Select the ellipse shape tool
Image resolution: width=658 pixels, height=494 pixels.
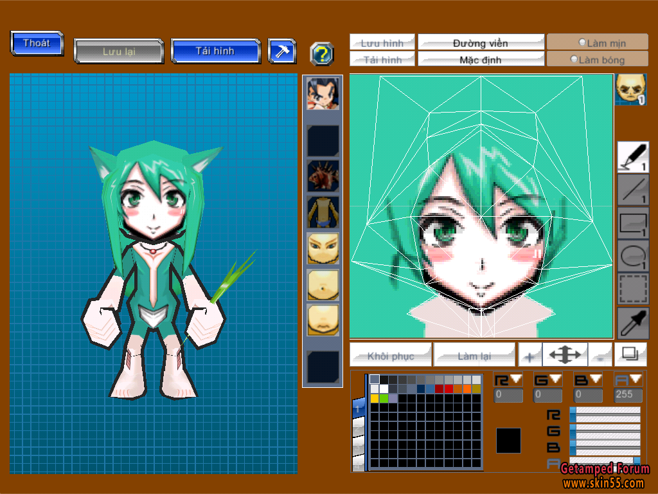[633, 255]
